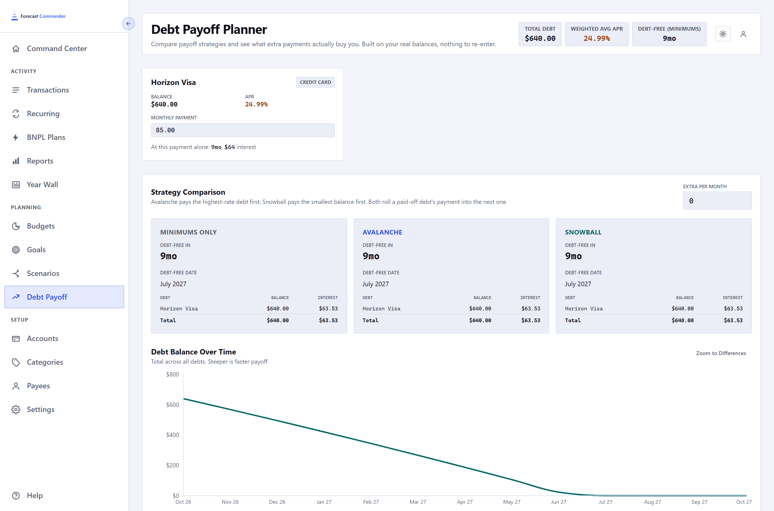Click Debt-Free (Minimums) 9mo stat
The width and height of the screenshot is (774, 511).
tap(669, 34)
